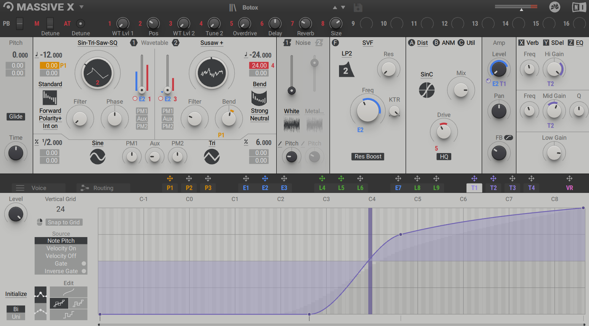Screen dimensions: 589x326
Task: Select the smooth point interpolation icon
Action: (40, 312)
